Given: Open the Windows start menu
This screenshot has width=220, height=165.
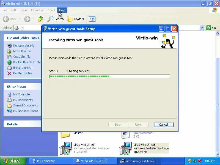Looking at the screenshot, I should click(13, 161).
